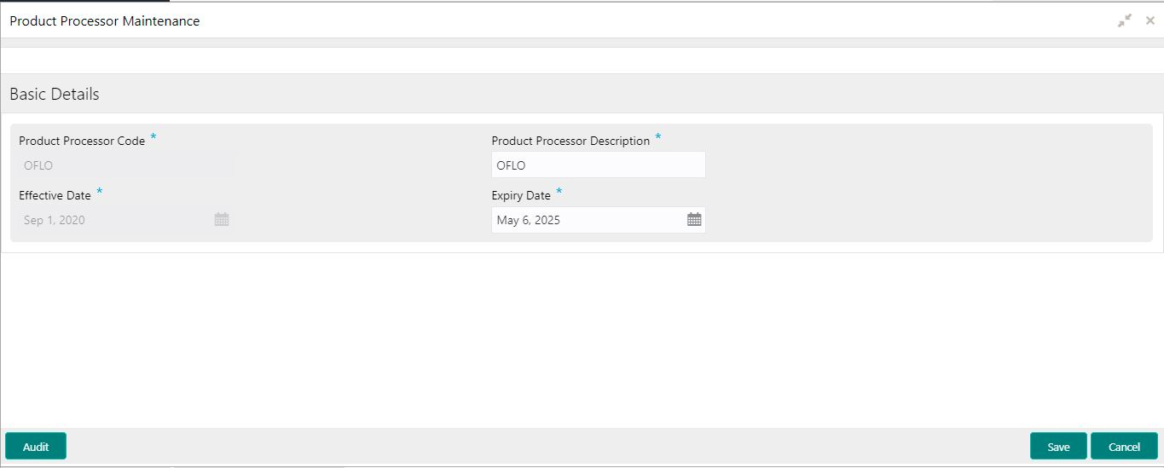
Task: Click the Product Processor Maintenance title text
Action: point(105,21)
